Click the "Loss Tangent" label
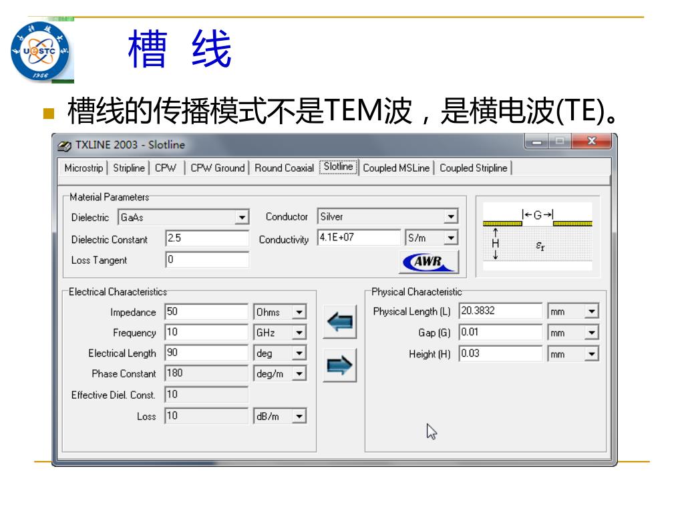 [99, 261]
